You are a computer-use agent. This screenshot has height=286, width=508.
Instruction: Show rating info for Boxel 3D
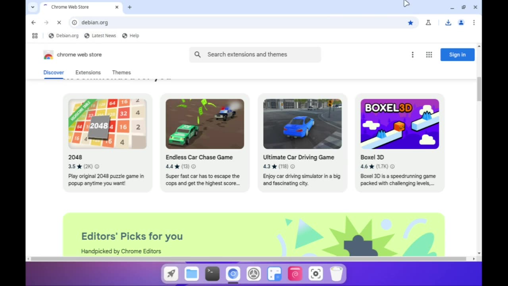[393, 167]
